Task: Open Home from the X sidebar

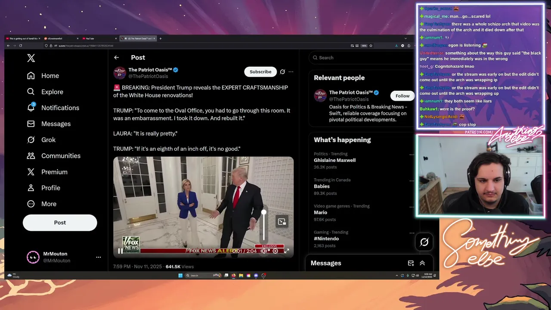Action: click(43, 76)
